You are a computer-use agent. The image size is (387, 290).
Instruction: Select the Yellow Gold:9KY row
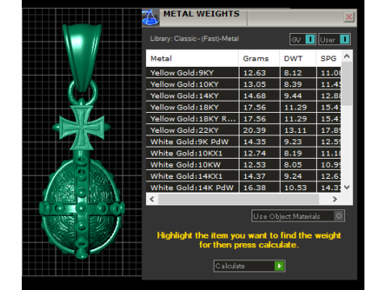click(243, 72)
